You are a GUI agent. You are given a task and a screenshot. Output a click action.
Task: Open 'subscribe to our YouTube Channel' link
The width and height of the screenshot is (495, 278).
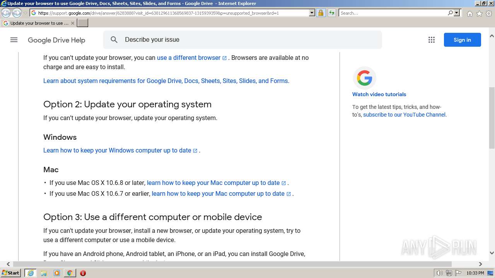404,115
